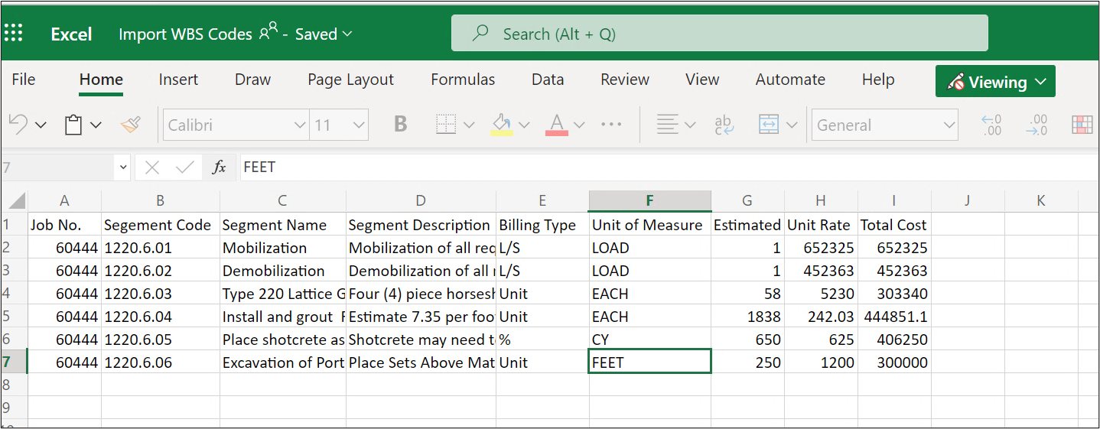1100x429 pixels.
Task: Open the Page Layout tab
Action: coord(350,80)
